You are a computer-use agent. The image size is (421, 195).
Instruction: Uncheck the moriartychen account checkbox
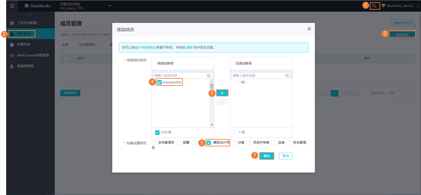pos(159,82)
